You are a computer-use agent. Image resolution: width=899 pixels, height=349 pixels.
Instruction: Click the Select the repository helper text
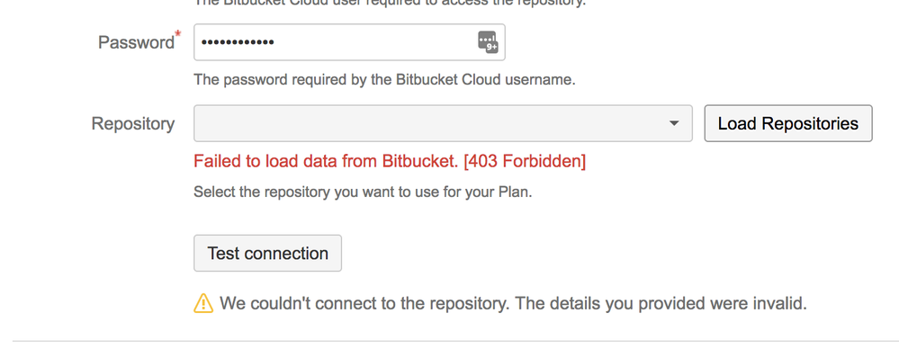[363, 192]
